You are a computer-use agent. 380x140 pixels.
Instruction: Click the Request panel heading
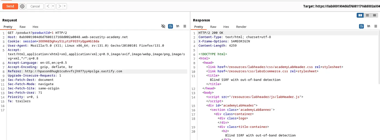point(10,20)
